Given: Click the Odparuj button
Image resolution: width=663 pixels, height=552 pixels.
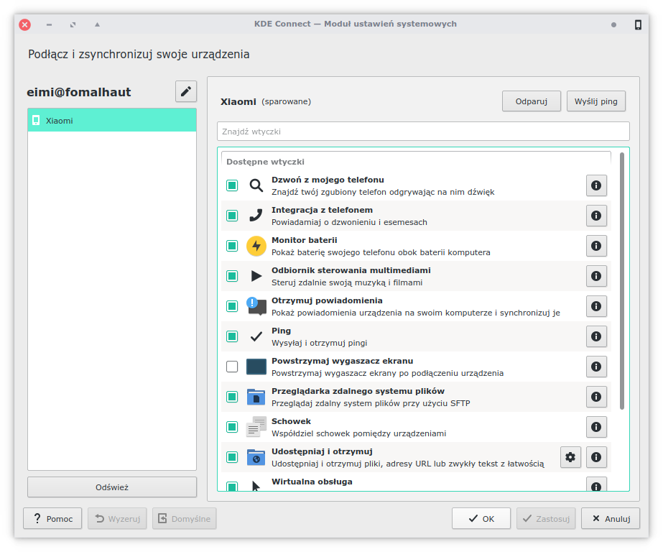Looking at the screenshot, I should (x=532, y=101).
